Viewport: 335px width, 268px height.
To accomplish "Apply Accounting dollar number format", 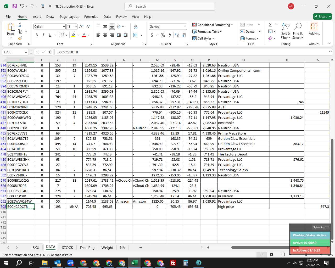I will [x=152, y=35].
